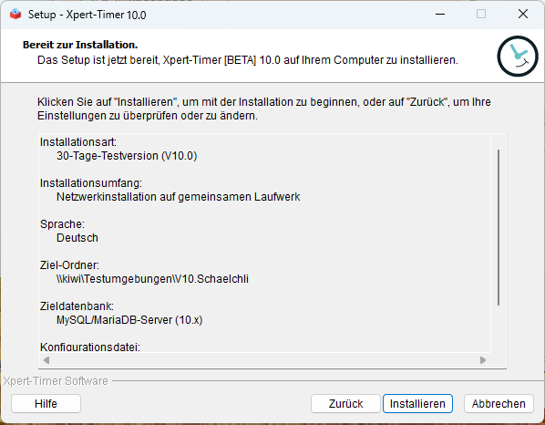This screenshot has width=545, height=425.
Task: Click the 'Bereit zur Installation.' heading
Action: coord(80,45)
